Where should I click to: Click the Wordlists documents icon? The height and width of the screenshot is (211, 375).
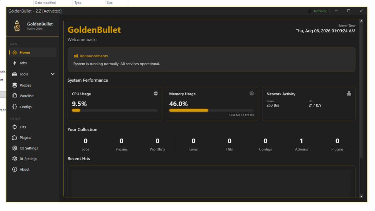[x=15, y=96]
